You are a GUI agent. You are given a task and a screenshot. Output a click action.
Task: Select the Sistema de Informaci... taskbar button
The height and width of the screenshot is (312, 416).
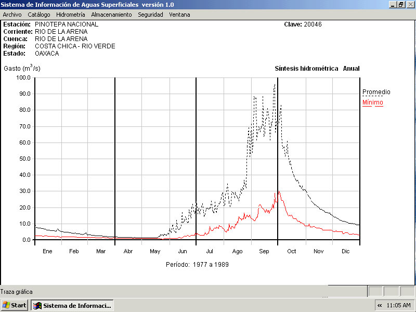[72, 305]
